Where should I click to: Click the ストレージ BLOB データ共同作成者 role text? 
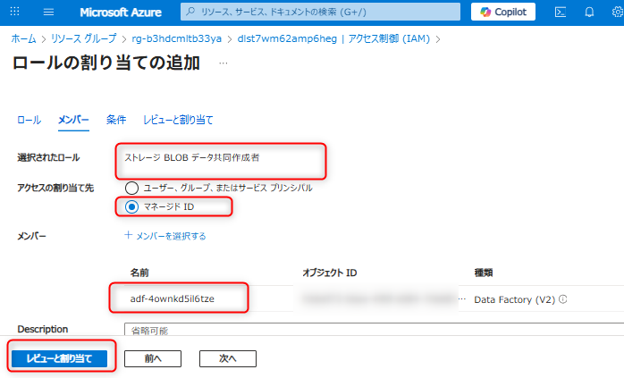(x=192, y=158)
